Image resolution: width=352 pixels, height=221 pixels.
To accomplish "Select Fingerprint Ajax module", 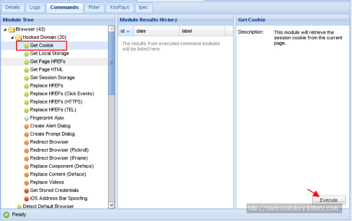I will (x=47, y=118).
